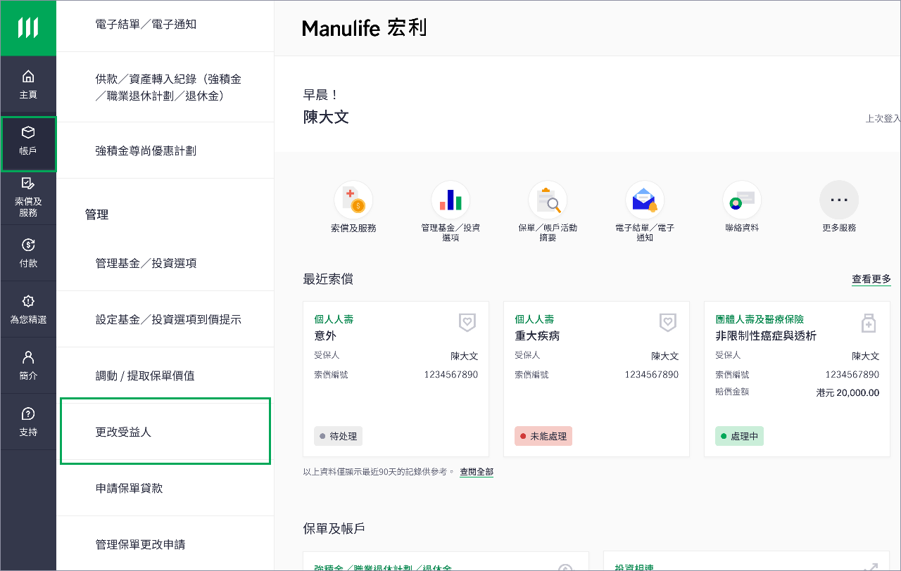Open the 重大疾病 claim card

(596, 379)
